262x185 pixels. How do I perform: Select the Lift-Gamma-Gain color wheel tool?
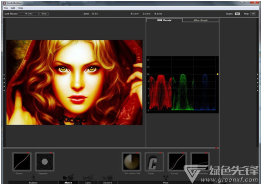pos(132,162)
